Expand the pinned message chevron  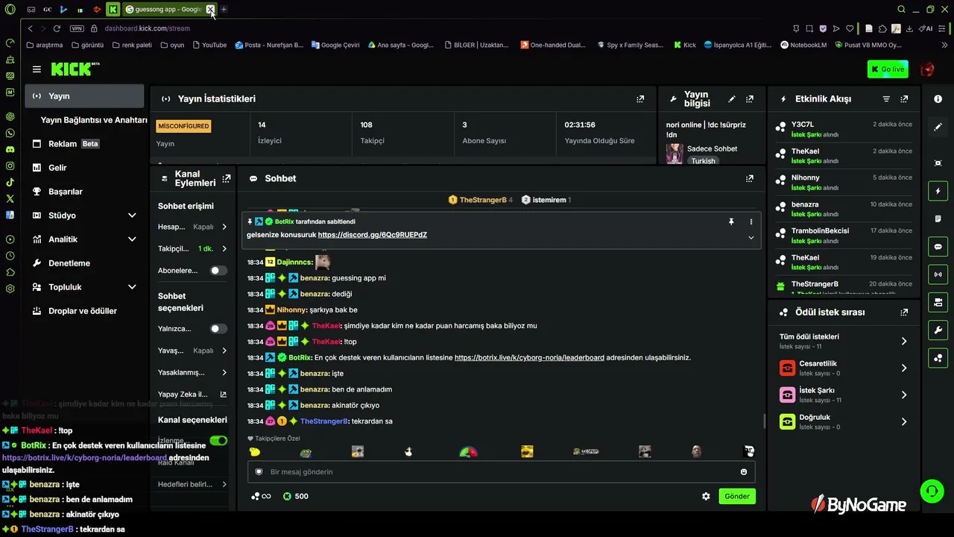pyautogui.click(x=751, y=237)
